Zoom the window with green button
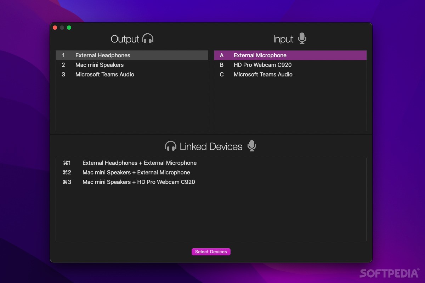 [x=69, y=28]
